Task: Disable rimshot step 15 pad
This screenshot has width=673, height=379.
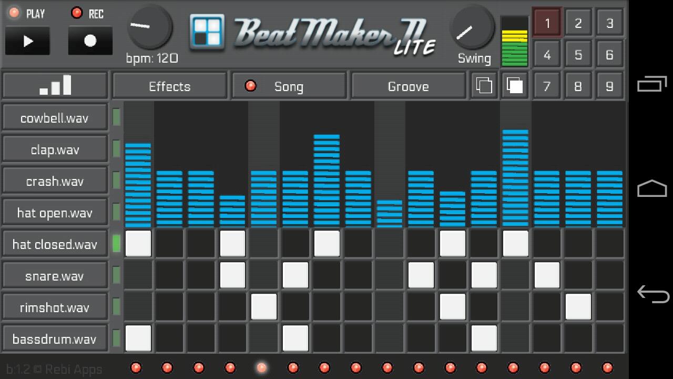Action: [578, 306]
